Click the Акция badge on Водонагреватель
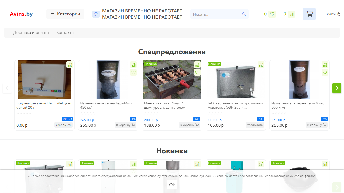This screenshot has height=193, width=344. coord(67,119)
